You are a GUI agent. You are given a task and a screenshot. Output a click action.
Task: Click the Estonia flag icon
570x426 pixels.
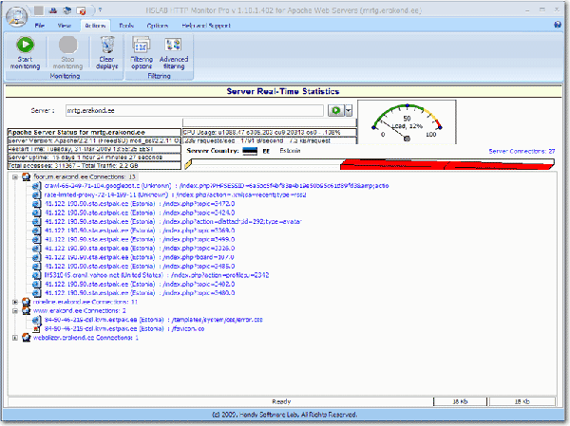[x=250, y=150]
